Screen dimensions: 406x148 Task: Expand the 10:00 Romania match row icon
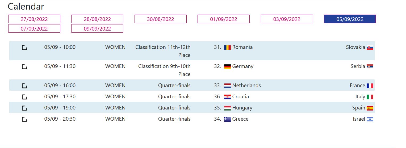tap(24, 48)
